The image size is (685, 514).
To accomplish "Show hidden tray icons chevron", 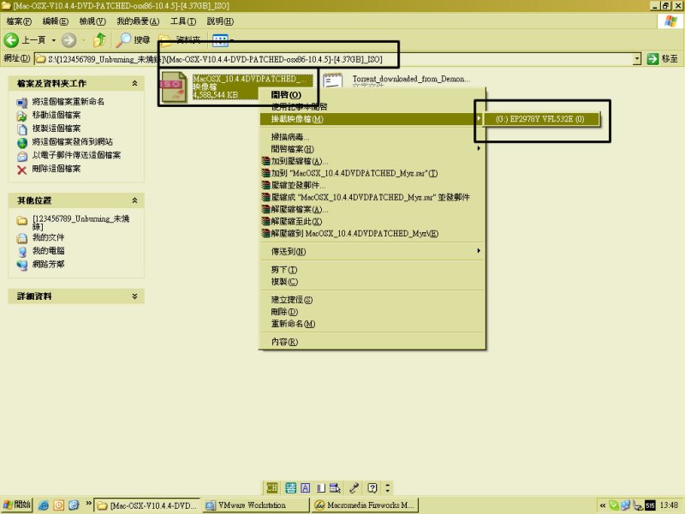I will (x=603, y=505).
